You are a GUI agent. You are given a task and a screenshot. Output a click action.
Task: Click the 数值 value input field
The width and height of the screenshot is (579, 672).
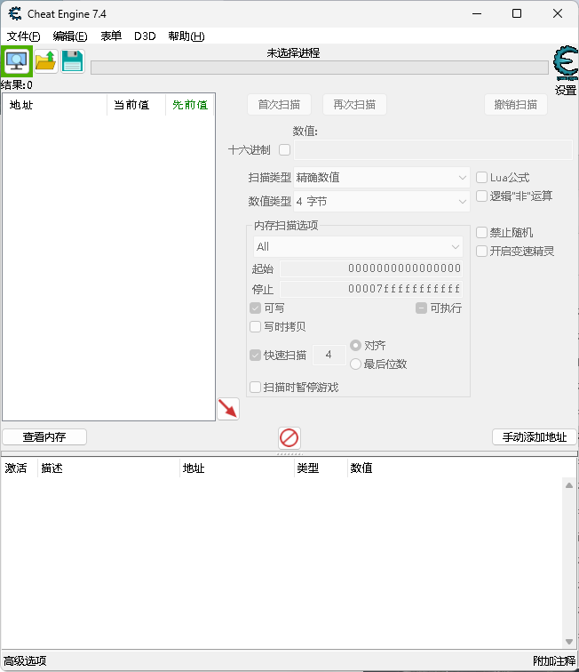[433, 150]
